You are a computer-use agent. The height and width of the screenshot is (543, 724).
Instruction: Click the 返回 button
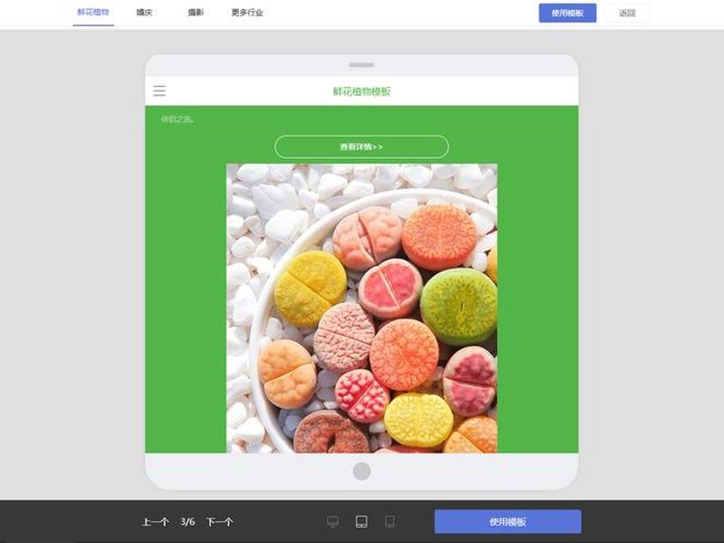(x=627, y=13)
